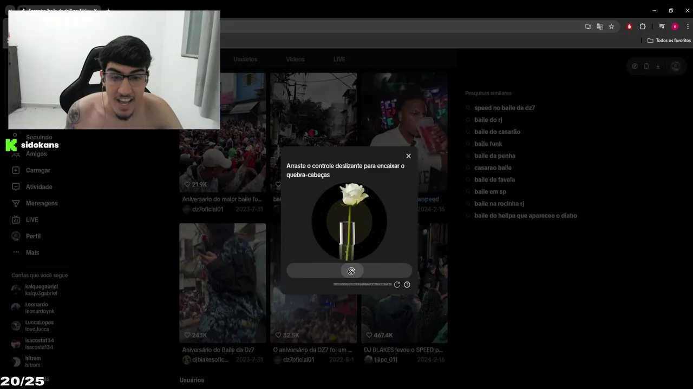Open captcha info report icon

coord(407,285)
